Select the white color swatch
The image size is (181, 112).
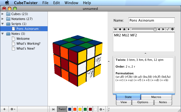(x=95, y=109)
